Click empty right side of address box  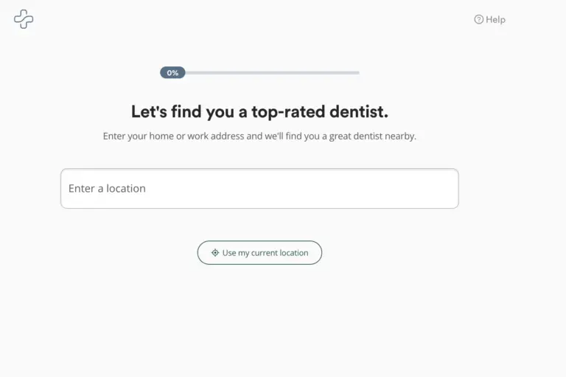pos(361,188)
